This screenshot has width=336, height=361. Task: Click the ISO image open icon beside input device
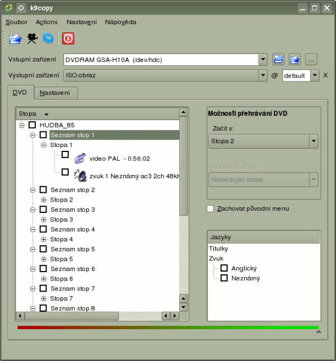pyautogui.click(x=295, y=59)
